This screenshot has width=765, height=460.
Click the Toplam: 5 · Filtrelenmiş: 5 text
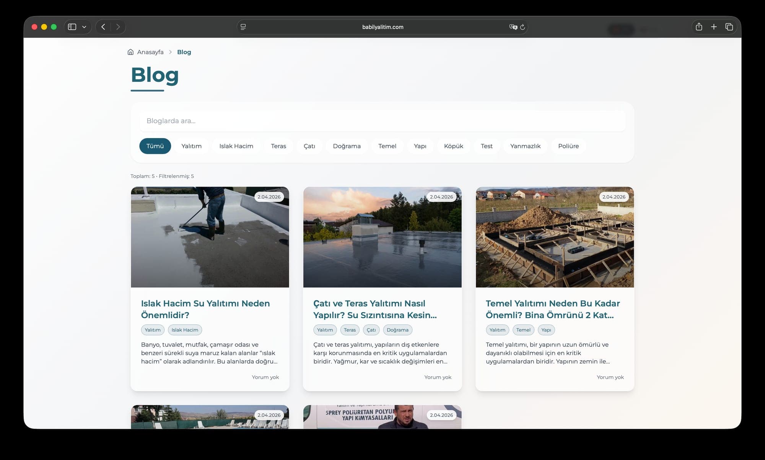[162, 176]
